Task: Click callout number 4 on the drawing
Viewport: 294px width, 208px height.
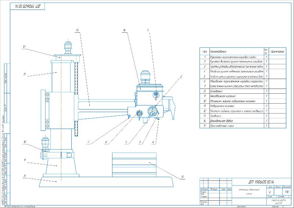Action: coord(153,142)
